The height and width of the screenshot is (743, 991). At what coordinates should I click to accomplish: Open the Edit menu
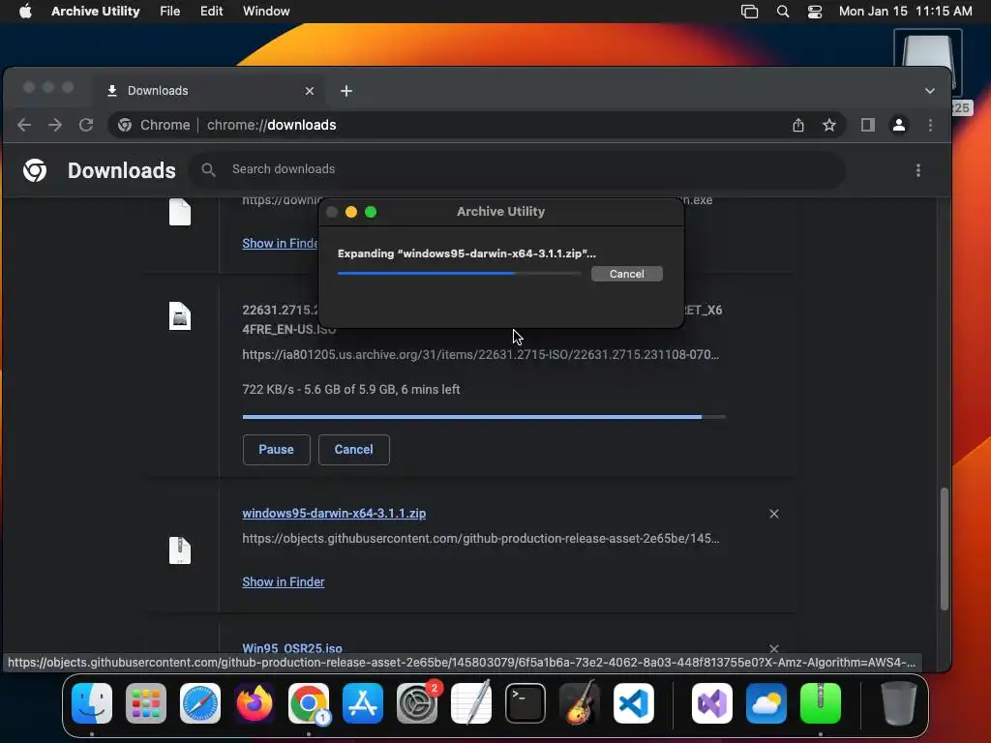(212, 11)
